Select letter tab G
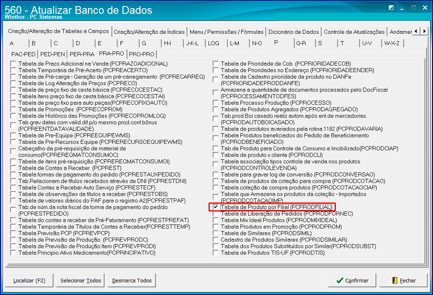 [151, 43]
